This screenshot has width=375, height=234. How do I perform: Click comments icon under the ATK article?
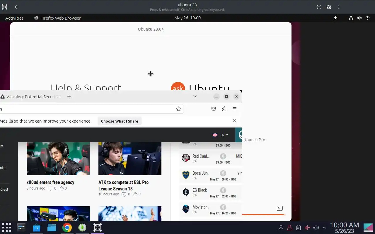tap(124, 195)
